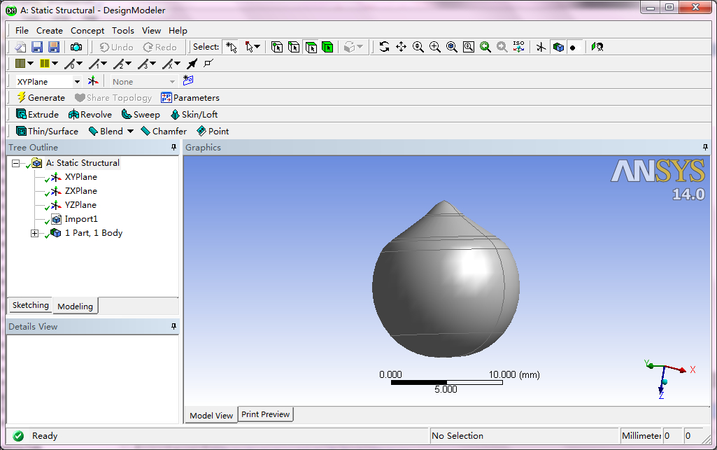Screen dimensions: 717x450
Task: Select YZPlane in the tree outline
Action: pyautogui.click(x=80, y=205)
